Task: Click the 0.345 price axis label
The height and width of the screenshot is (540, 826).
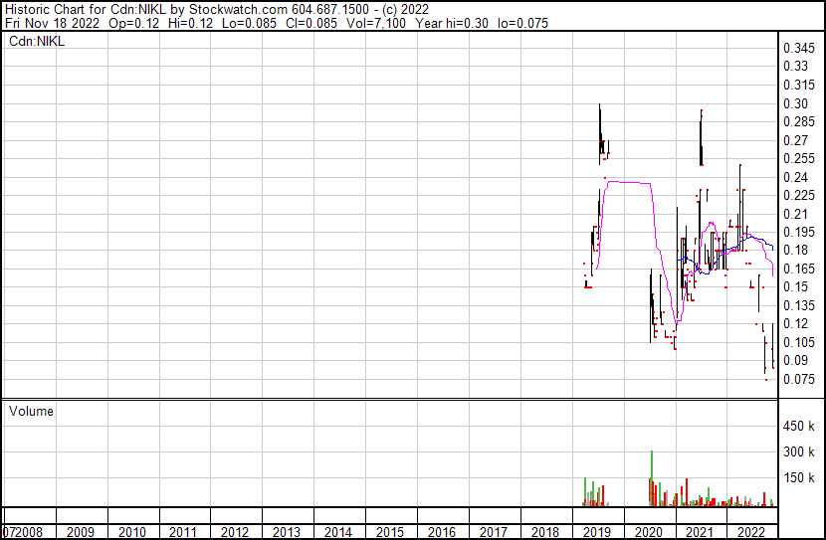Action: (798, 49)
